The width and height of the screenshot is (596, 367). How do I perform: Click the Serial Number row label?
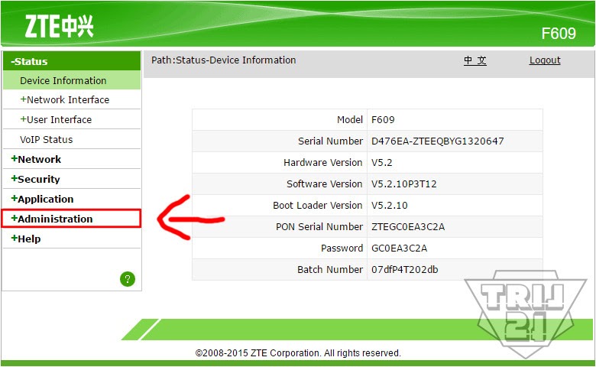pos(330,141)
